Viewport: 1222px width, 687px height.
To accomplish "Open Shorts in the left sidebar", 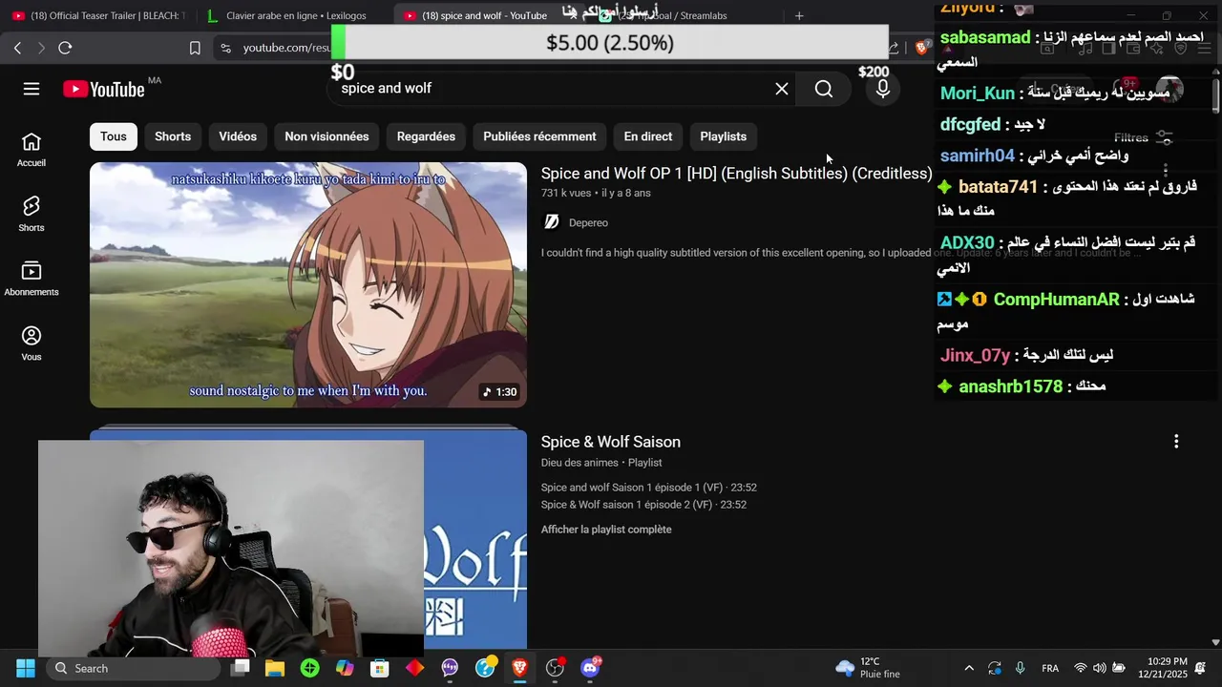I will click(32, 215).
